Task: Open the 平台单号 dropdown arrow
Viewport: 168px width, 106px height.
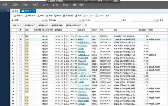Action: point(44,20)
